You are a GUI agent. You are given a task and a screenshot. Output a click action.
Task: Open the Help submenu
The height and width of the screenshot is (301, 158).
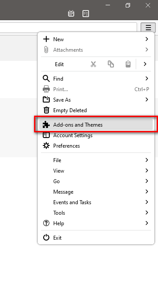coord(96,223)
